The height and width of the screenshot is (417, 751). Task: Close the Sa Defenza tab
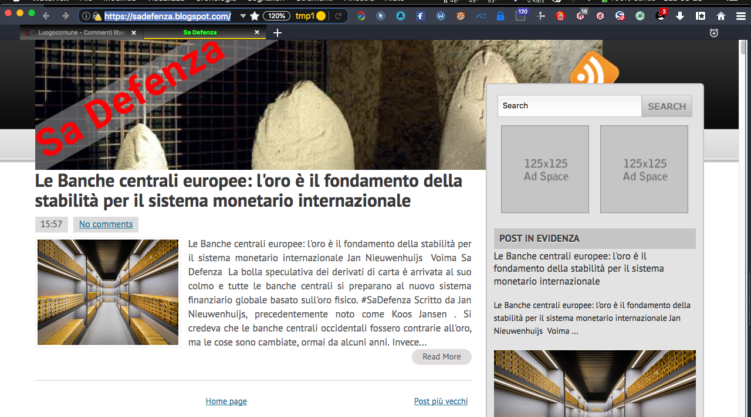[257, 33]
